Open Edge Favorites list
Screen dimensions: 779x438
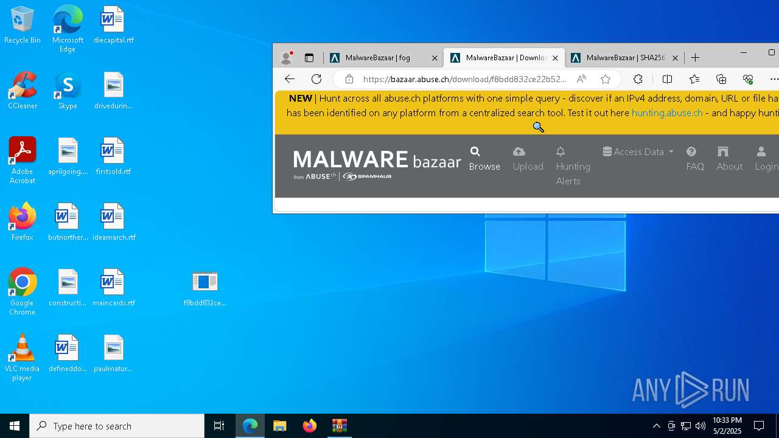pyautogui.click(x=694, y=79)
